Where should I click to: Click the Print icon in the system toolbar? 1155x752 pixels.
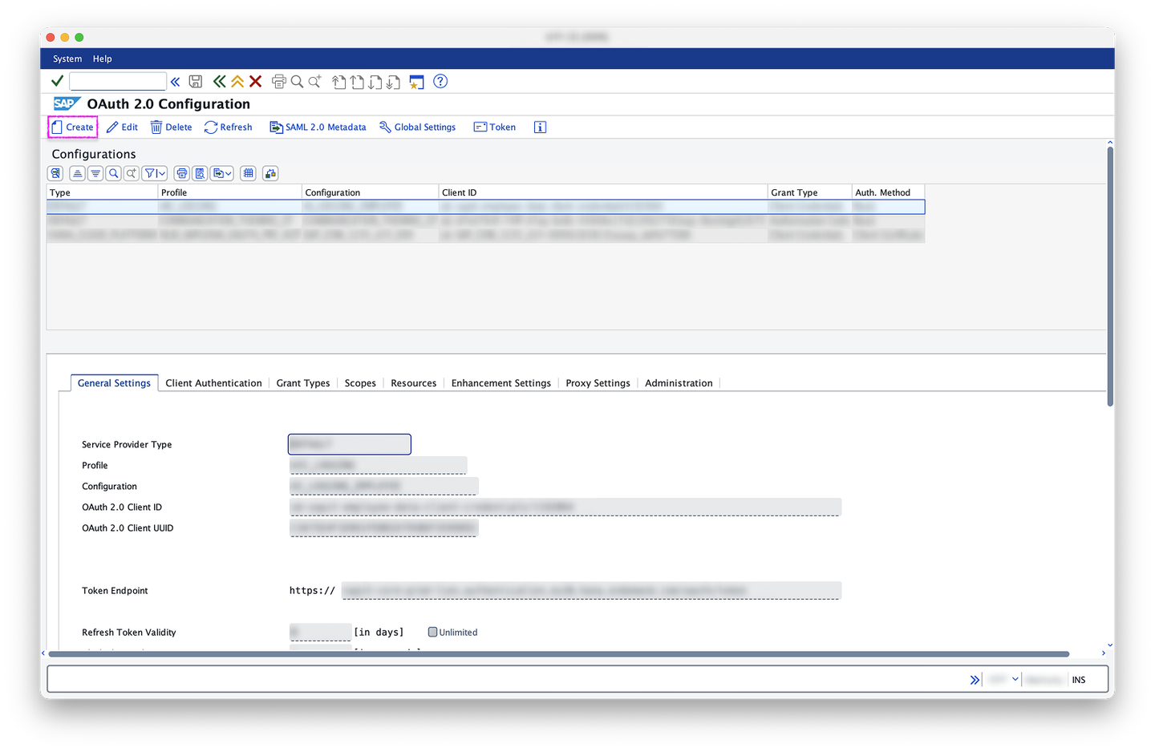click(x=279, y=82)
